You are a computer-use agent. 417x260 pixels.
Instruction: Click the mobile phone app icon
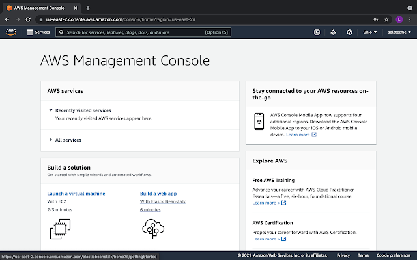pos(259,122)
